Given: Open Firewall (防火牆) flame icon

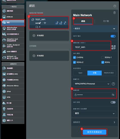Looking at the screenshot, I should point(4,103).
